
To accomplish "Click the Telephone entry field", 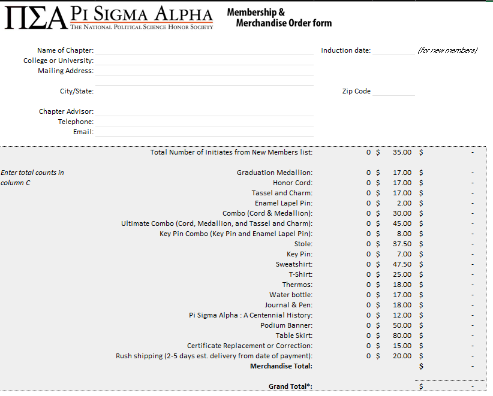I will (205, 122).
